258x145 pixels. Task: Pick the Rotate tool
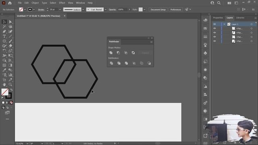4,51
